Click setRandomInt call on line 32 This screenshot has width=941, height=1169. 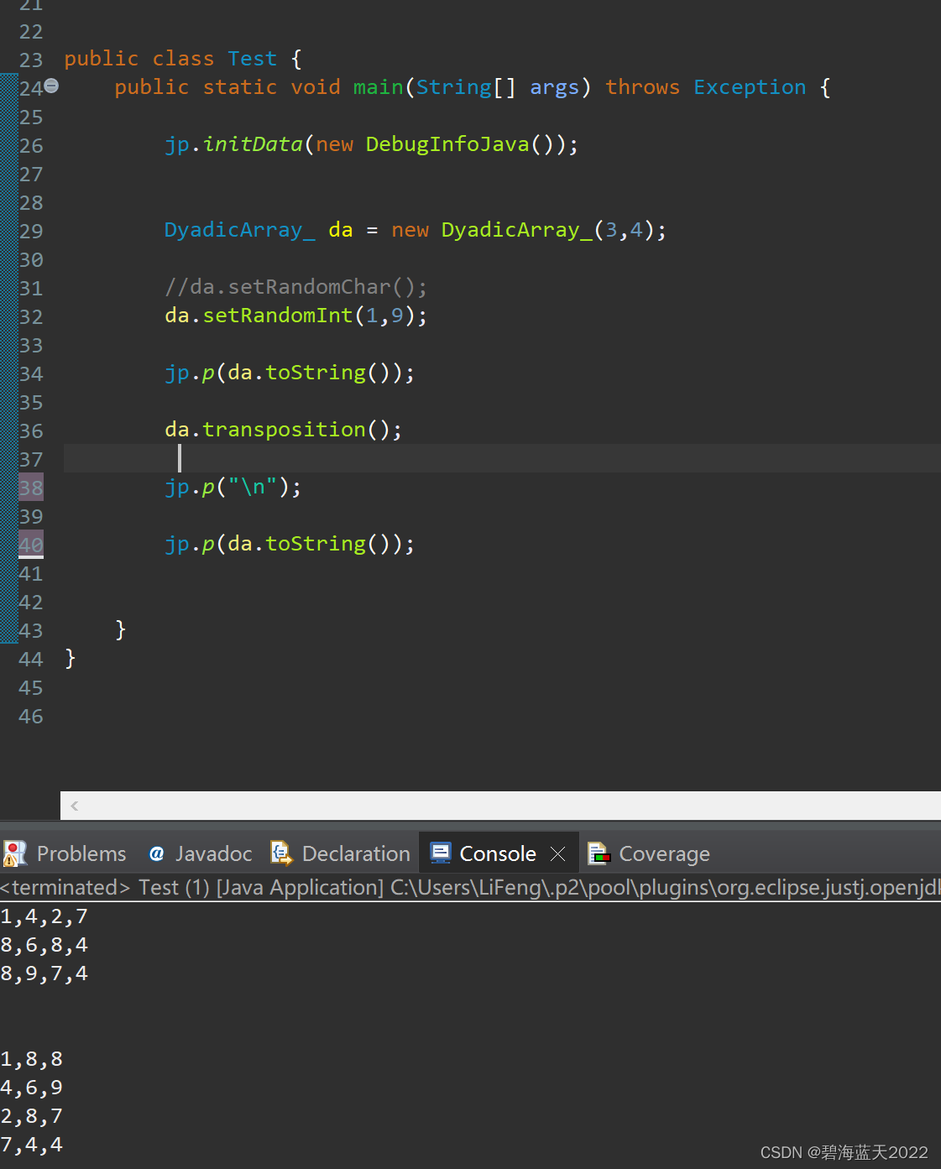pos(278,316)
